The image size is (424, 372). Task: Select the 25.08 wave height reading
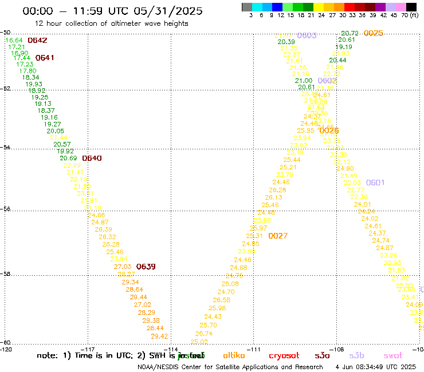click(x=230, y=284)
